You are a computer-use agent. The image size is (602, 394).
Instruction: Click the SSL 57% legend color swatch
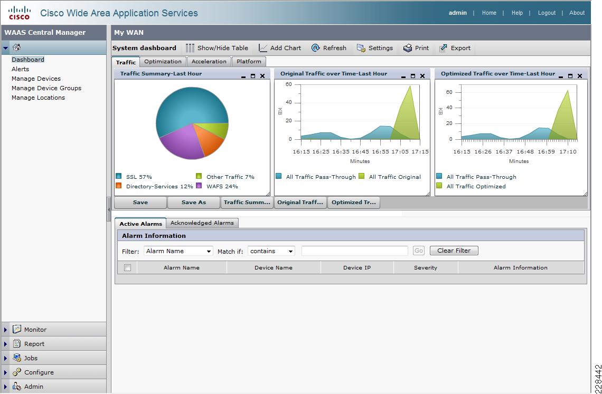pyautogui.click(x=119, y=177)
